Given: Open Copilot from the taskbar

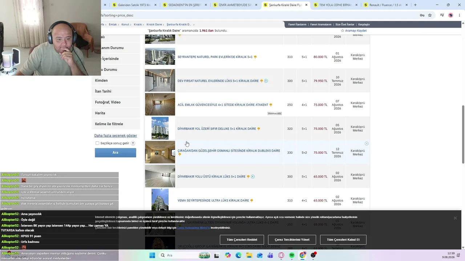Looking at the screenshot, I should (x=228, y=255).
